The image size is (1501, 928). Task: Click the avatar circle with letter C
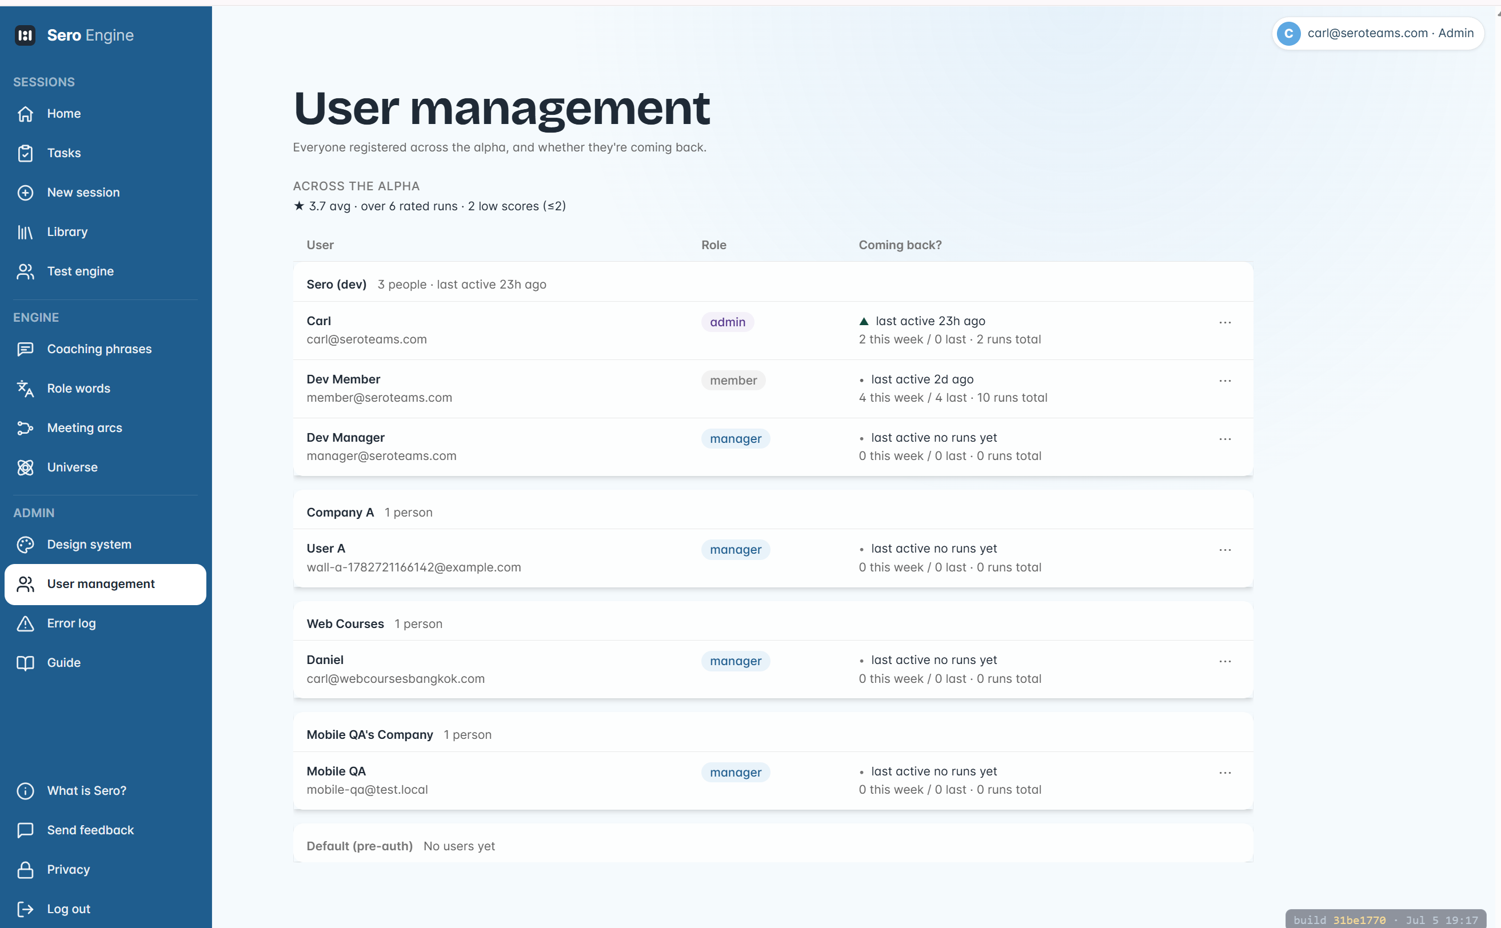tap(1288, 33)
